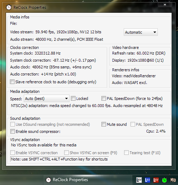Click the System clock correction -87.12 Hz text
178x185 pixels.
pyautogui.click(x=53, y=60)
